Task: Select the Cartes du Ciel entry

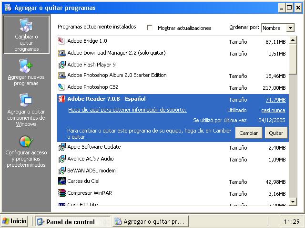Action: click(173, 181)
